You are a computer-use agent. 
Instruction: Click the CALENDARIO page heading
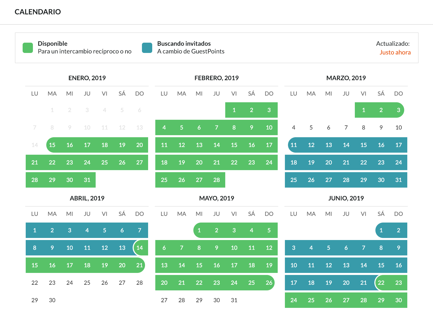pos(38,12)
